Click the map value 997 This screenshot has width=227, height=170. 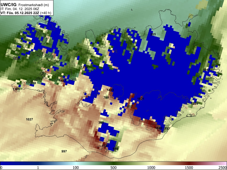click(x=64, y=151)
